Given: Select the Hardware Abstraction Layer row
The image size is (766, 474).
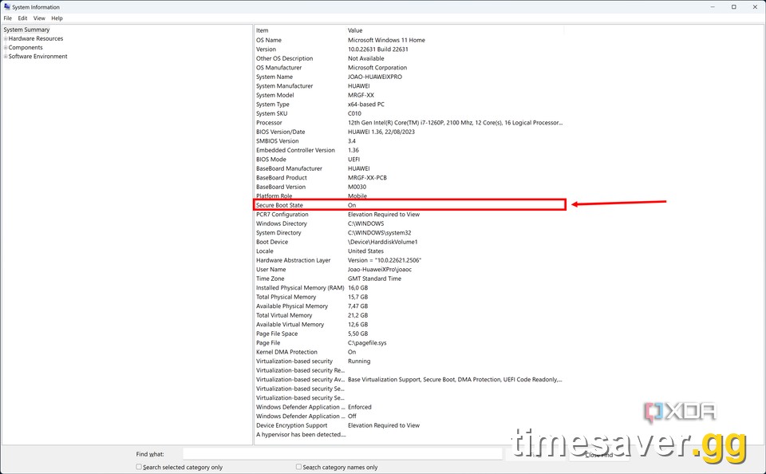Looking at the screenshot, I should pos(409,260).
